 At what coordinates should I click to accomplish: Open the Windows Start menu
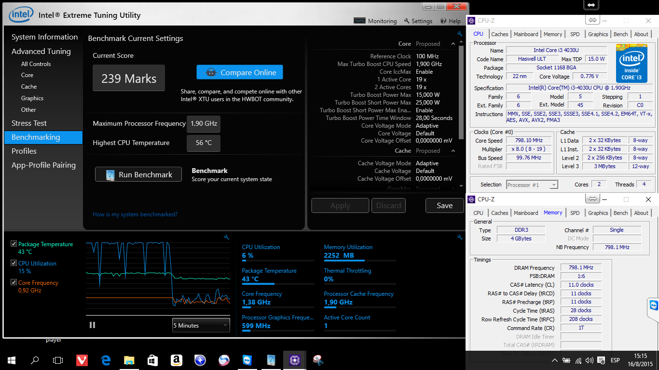point(12,360)
